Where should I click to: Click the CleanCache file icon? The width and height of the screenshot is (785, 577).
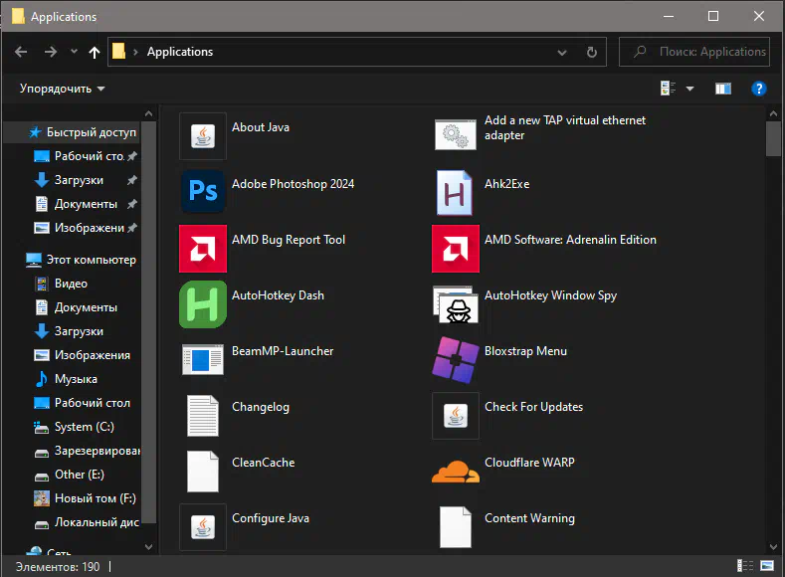click(x=203, y=472)
